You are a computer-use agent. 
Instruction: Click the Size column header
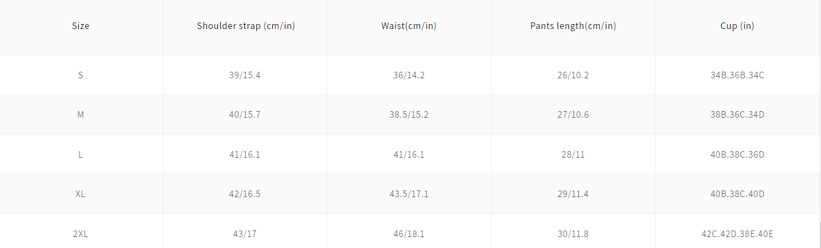pos(81,26)
